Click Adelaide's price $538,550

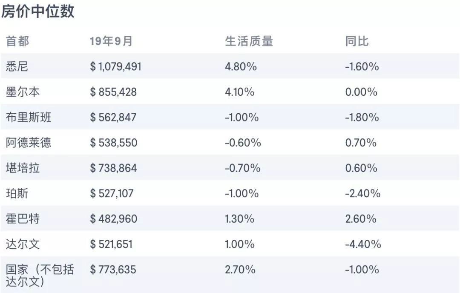click(x=114, y=143)
